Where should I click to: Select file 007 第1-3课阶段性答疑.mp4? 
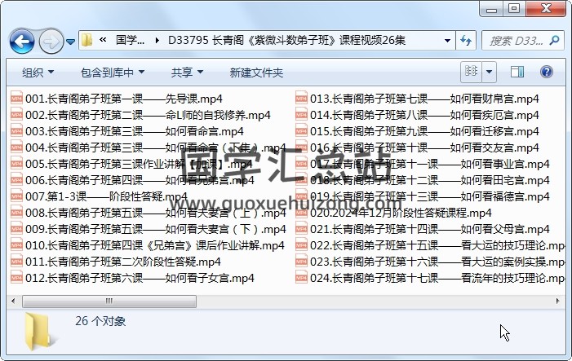(106, 196)
